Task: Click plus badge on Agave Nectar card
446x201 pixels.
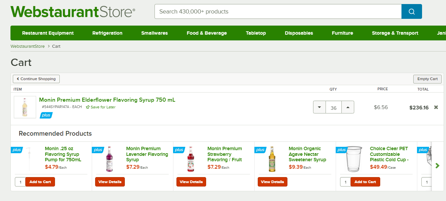Action: 260,150
